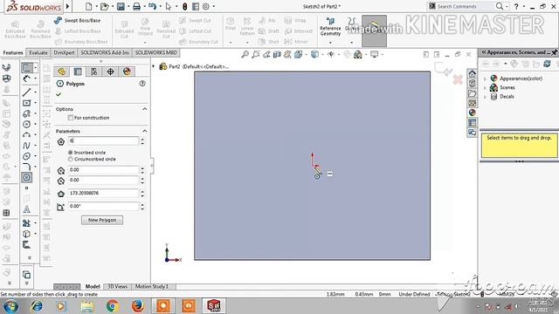Increase number of sides with stepper
Screen dimensions: 559x314
pos(142,140)
